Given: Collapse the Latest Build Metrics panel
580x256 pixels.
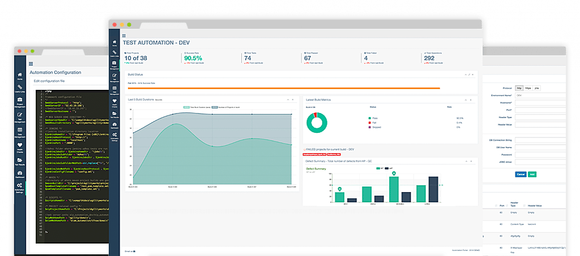Looking at the screenshot, I should click(465, 99).
